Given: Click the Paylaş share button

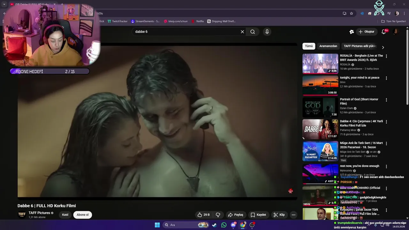Looking at the screenshot, I should point(235,215).
